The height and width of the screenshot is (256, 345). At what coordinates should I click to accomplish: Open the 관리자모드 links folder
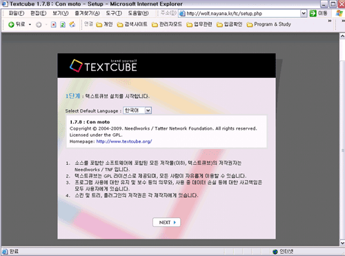point(167,24)
